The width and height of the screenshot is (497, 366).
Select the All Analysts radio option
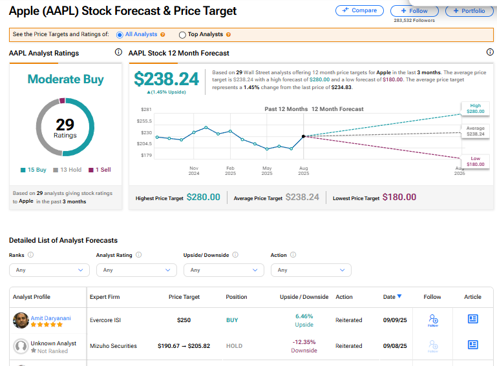point(120,34)
